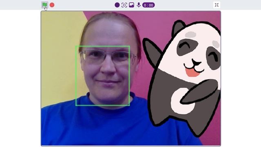Open the image gallery icon

(131, 5)
